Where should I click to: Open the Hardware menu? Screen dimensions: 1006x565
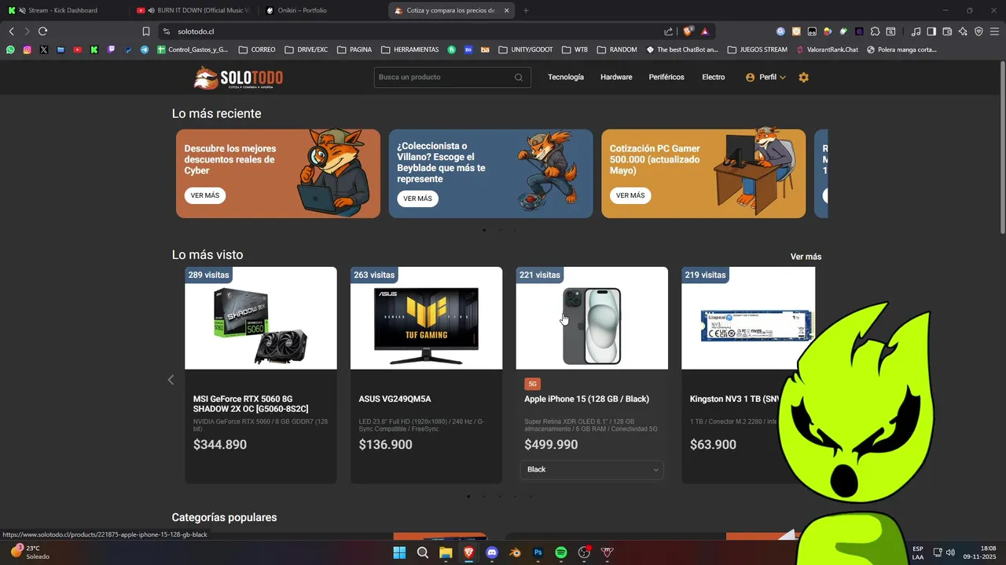[616, 78]
